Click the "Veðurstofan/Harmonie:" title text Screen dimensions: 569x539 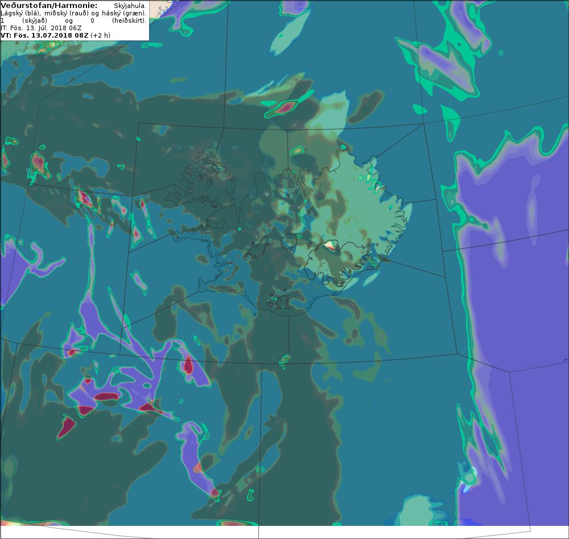[49, 6]
